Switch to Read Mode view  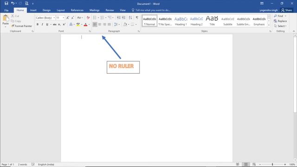238,164
